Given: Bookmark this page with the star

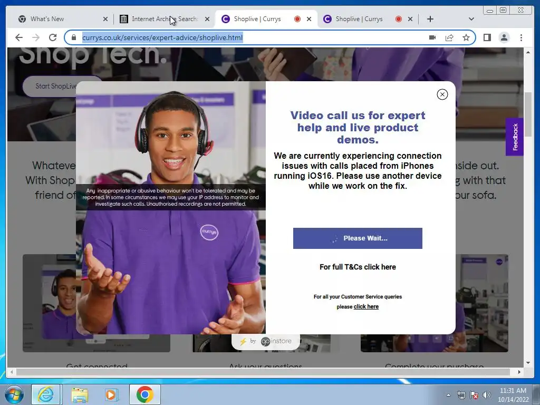Looking at the screenshot, I should (x=466, y=37).
